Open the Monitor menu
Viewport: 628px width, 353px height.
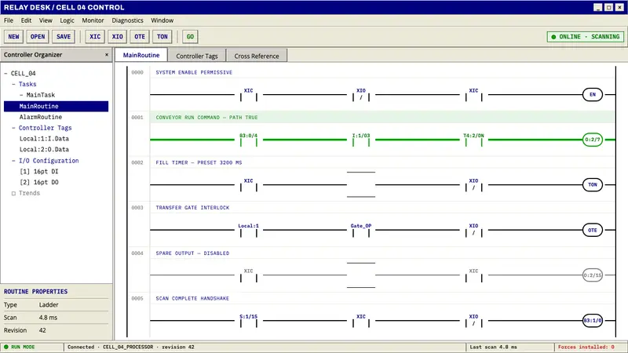pyautogui.click(x=93, y=20)
